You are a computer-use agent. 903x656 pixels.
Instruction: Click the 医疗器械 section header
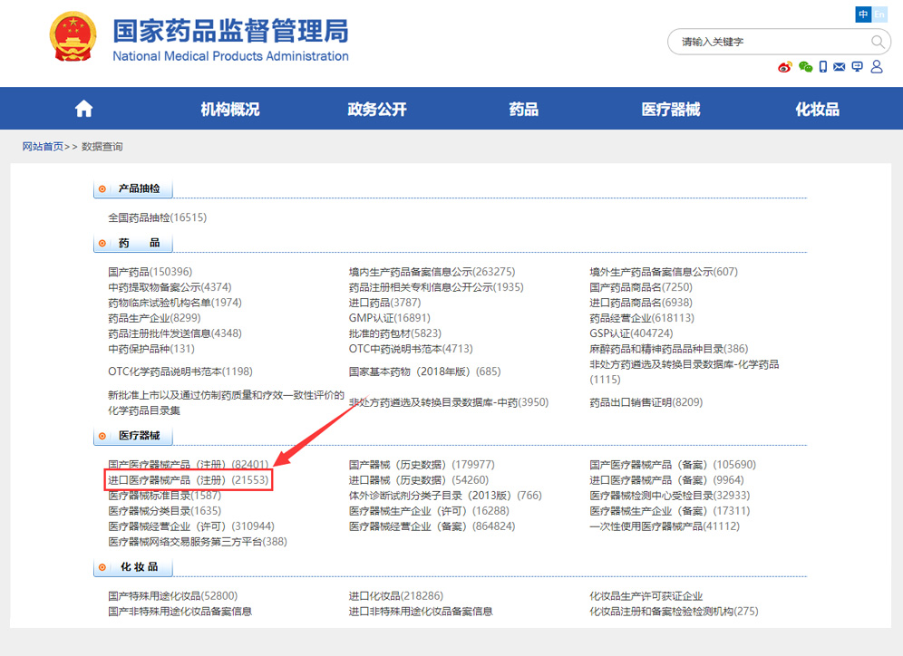pos(139,436)
